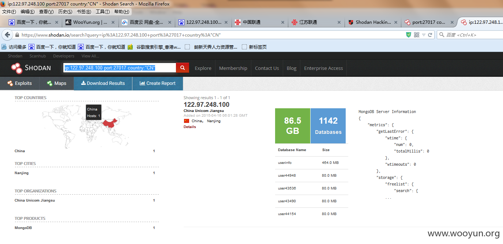
Task: Close the 江苏联通 tab
Action: (339, 22)
